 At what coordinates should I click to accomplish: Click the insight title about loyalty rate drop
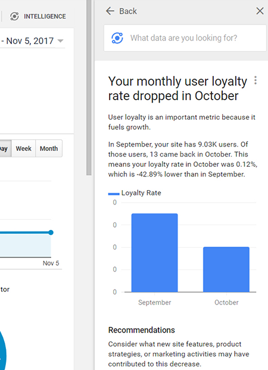coord(177,89)
